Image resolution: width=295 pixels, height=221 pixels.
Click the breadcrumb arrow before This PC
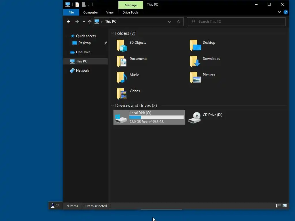click(102, 22)
